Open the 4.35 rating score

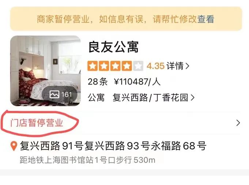tap(155, 66)
